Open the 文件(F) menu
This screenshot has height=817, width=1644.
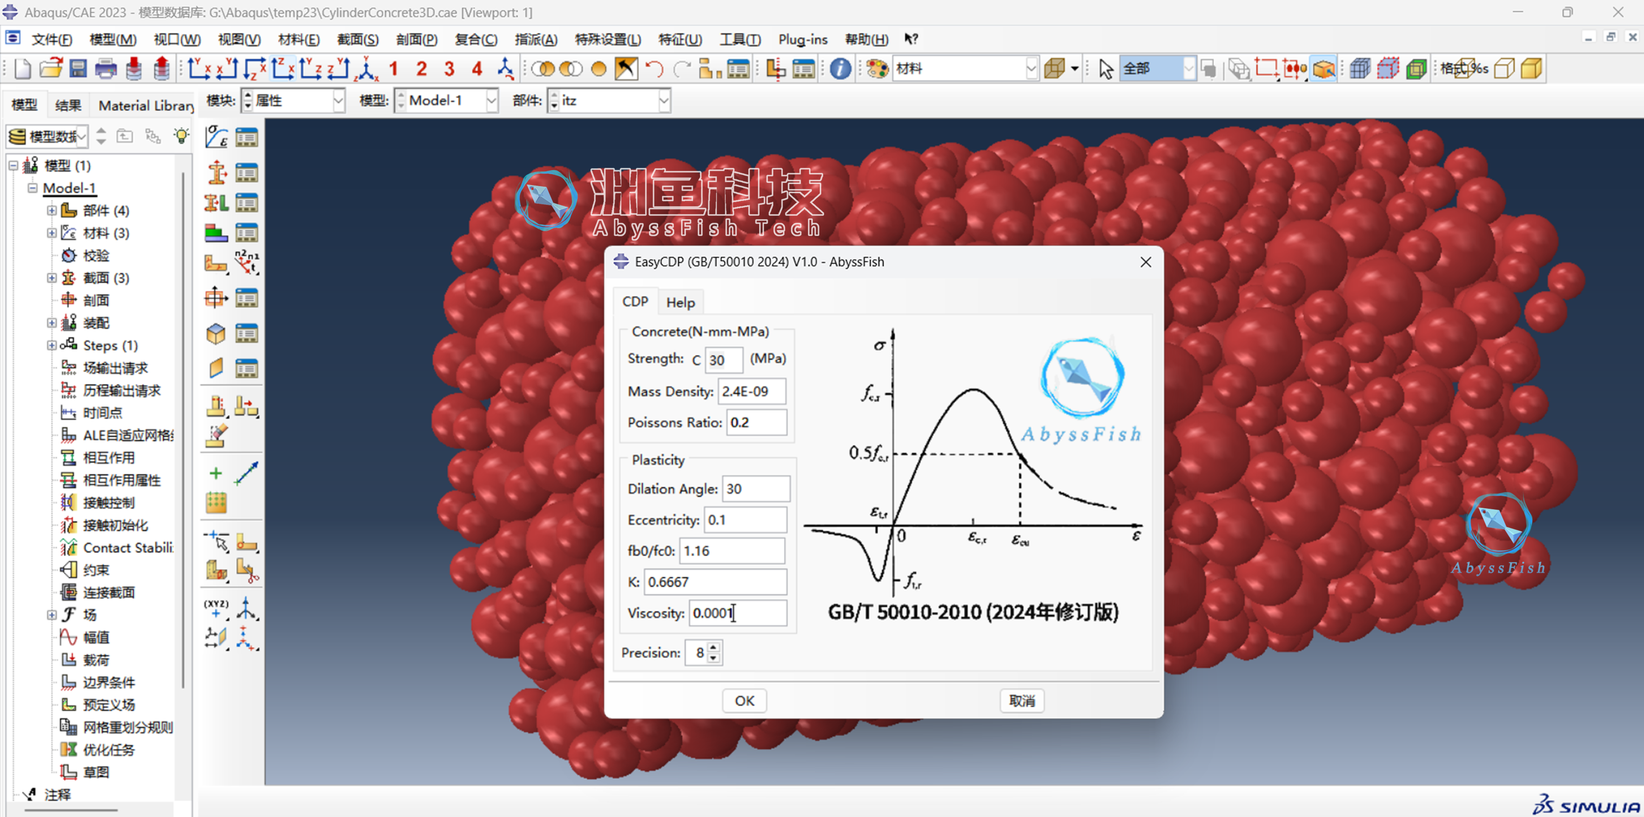pyautogui.click(x=52, y=40)
